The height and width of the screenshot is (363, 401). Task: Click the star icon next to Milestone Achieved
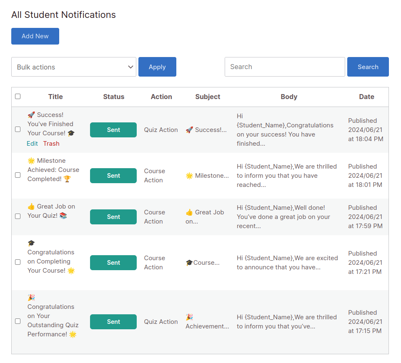click(x=31, y=161)
